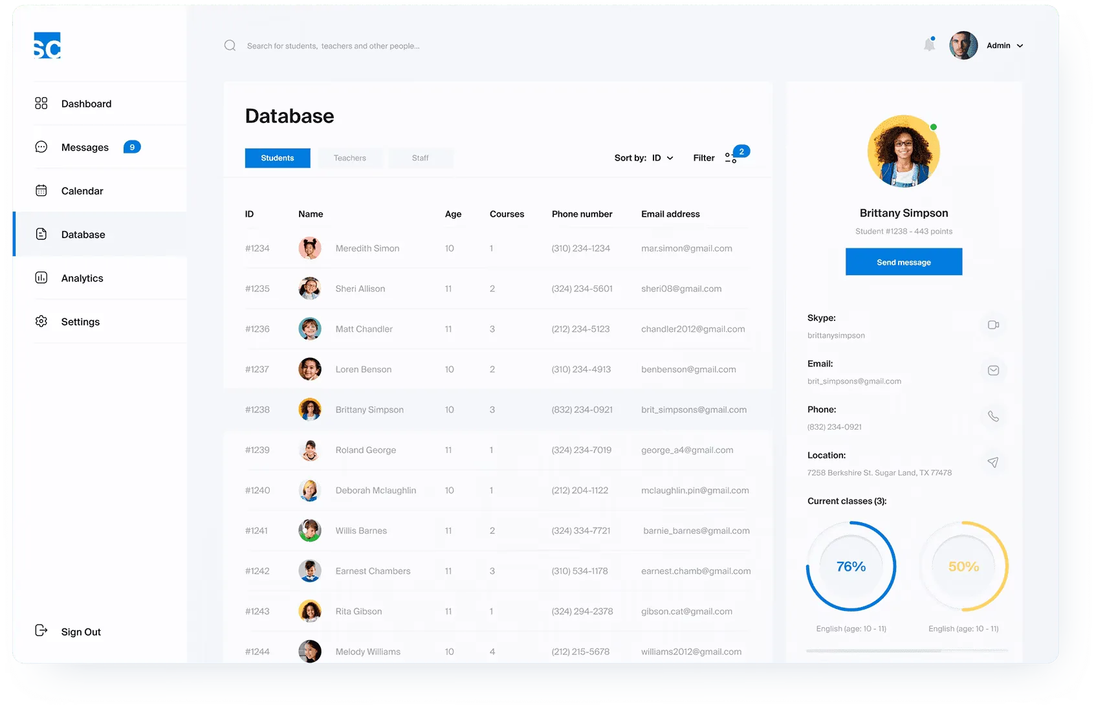1096x708 pixels.
Task: Click the phone call icon
Action: (993, 416)
